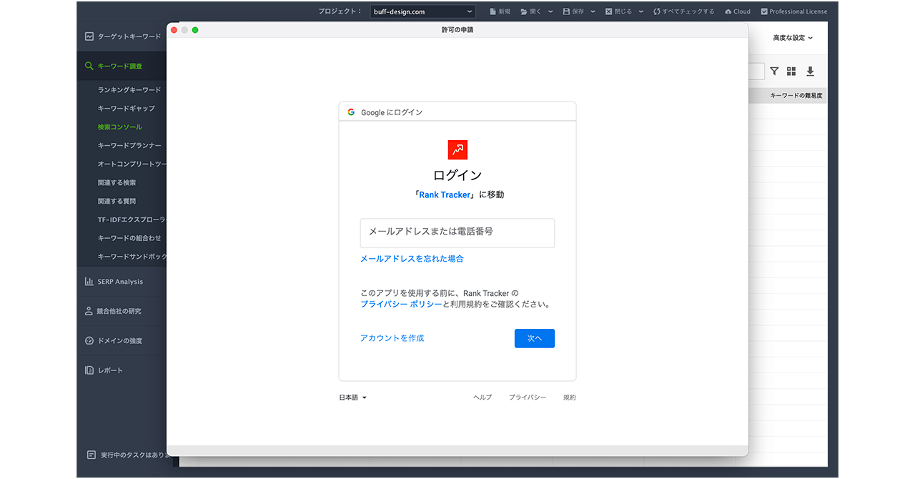Click すべてチェックする refresh icon
The width and height of the screenshot is (915, 479).
[656, 11]
